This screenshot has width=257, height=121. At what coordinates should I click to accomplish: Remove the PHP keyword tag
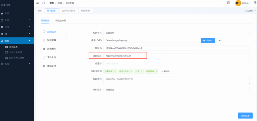(142, 71)
